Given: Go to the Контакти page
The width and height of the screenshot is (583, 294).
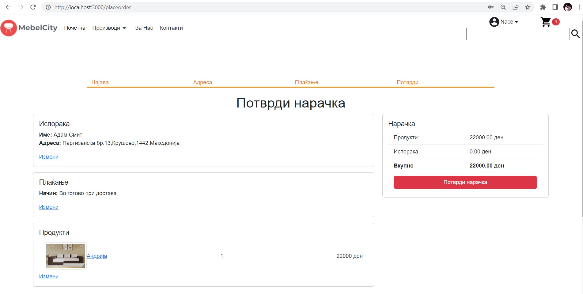Looking at the screenshot, I should 171,28.
